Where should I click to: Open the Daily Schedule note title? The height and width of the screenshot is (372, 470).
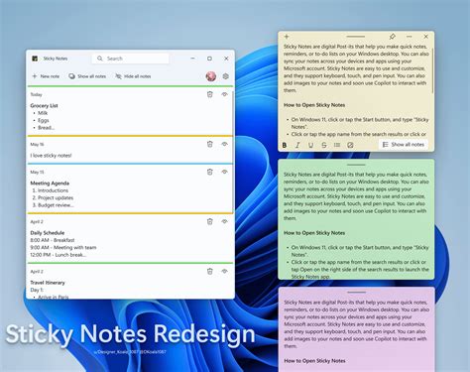48,233
